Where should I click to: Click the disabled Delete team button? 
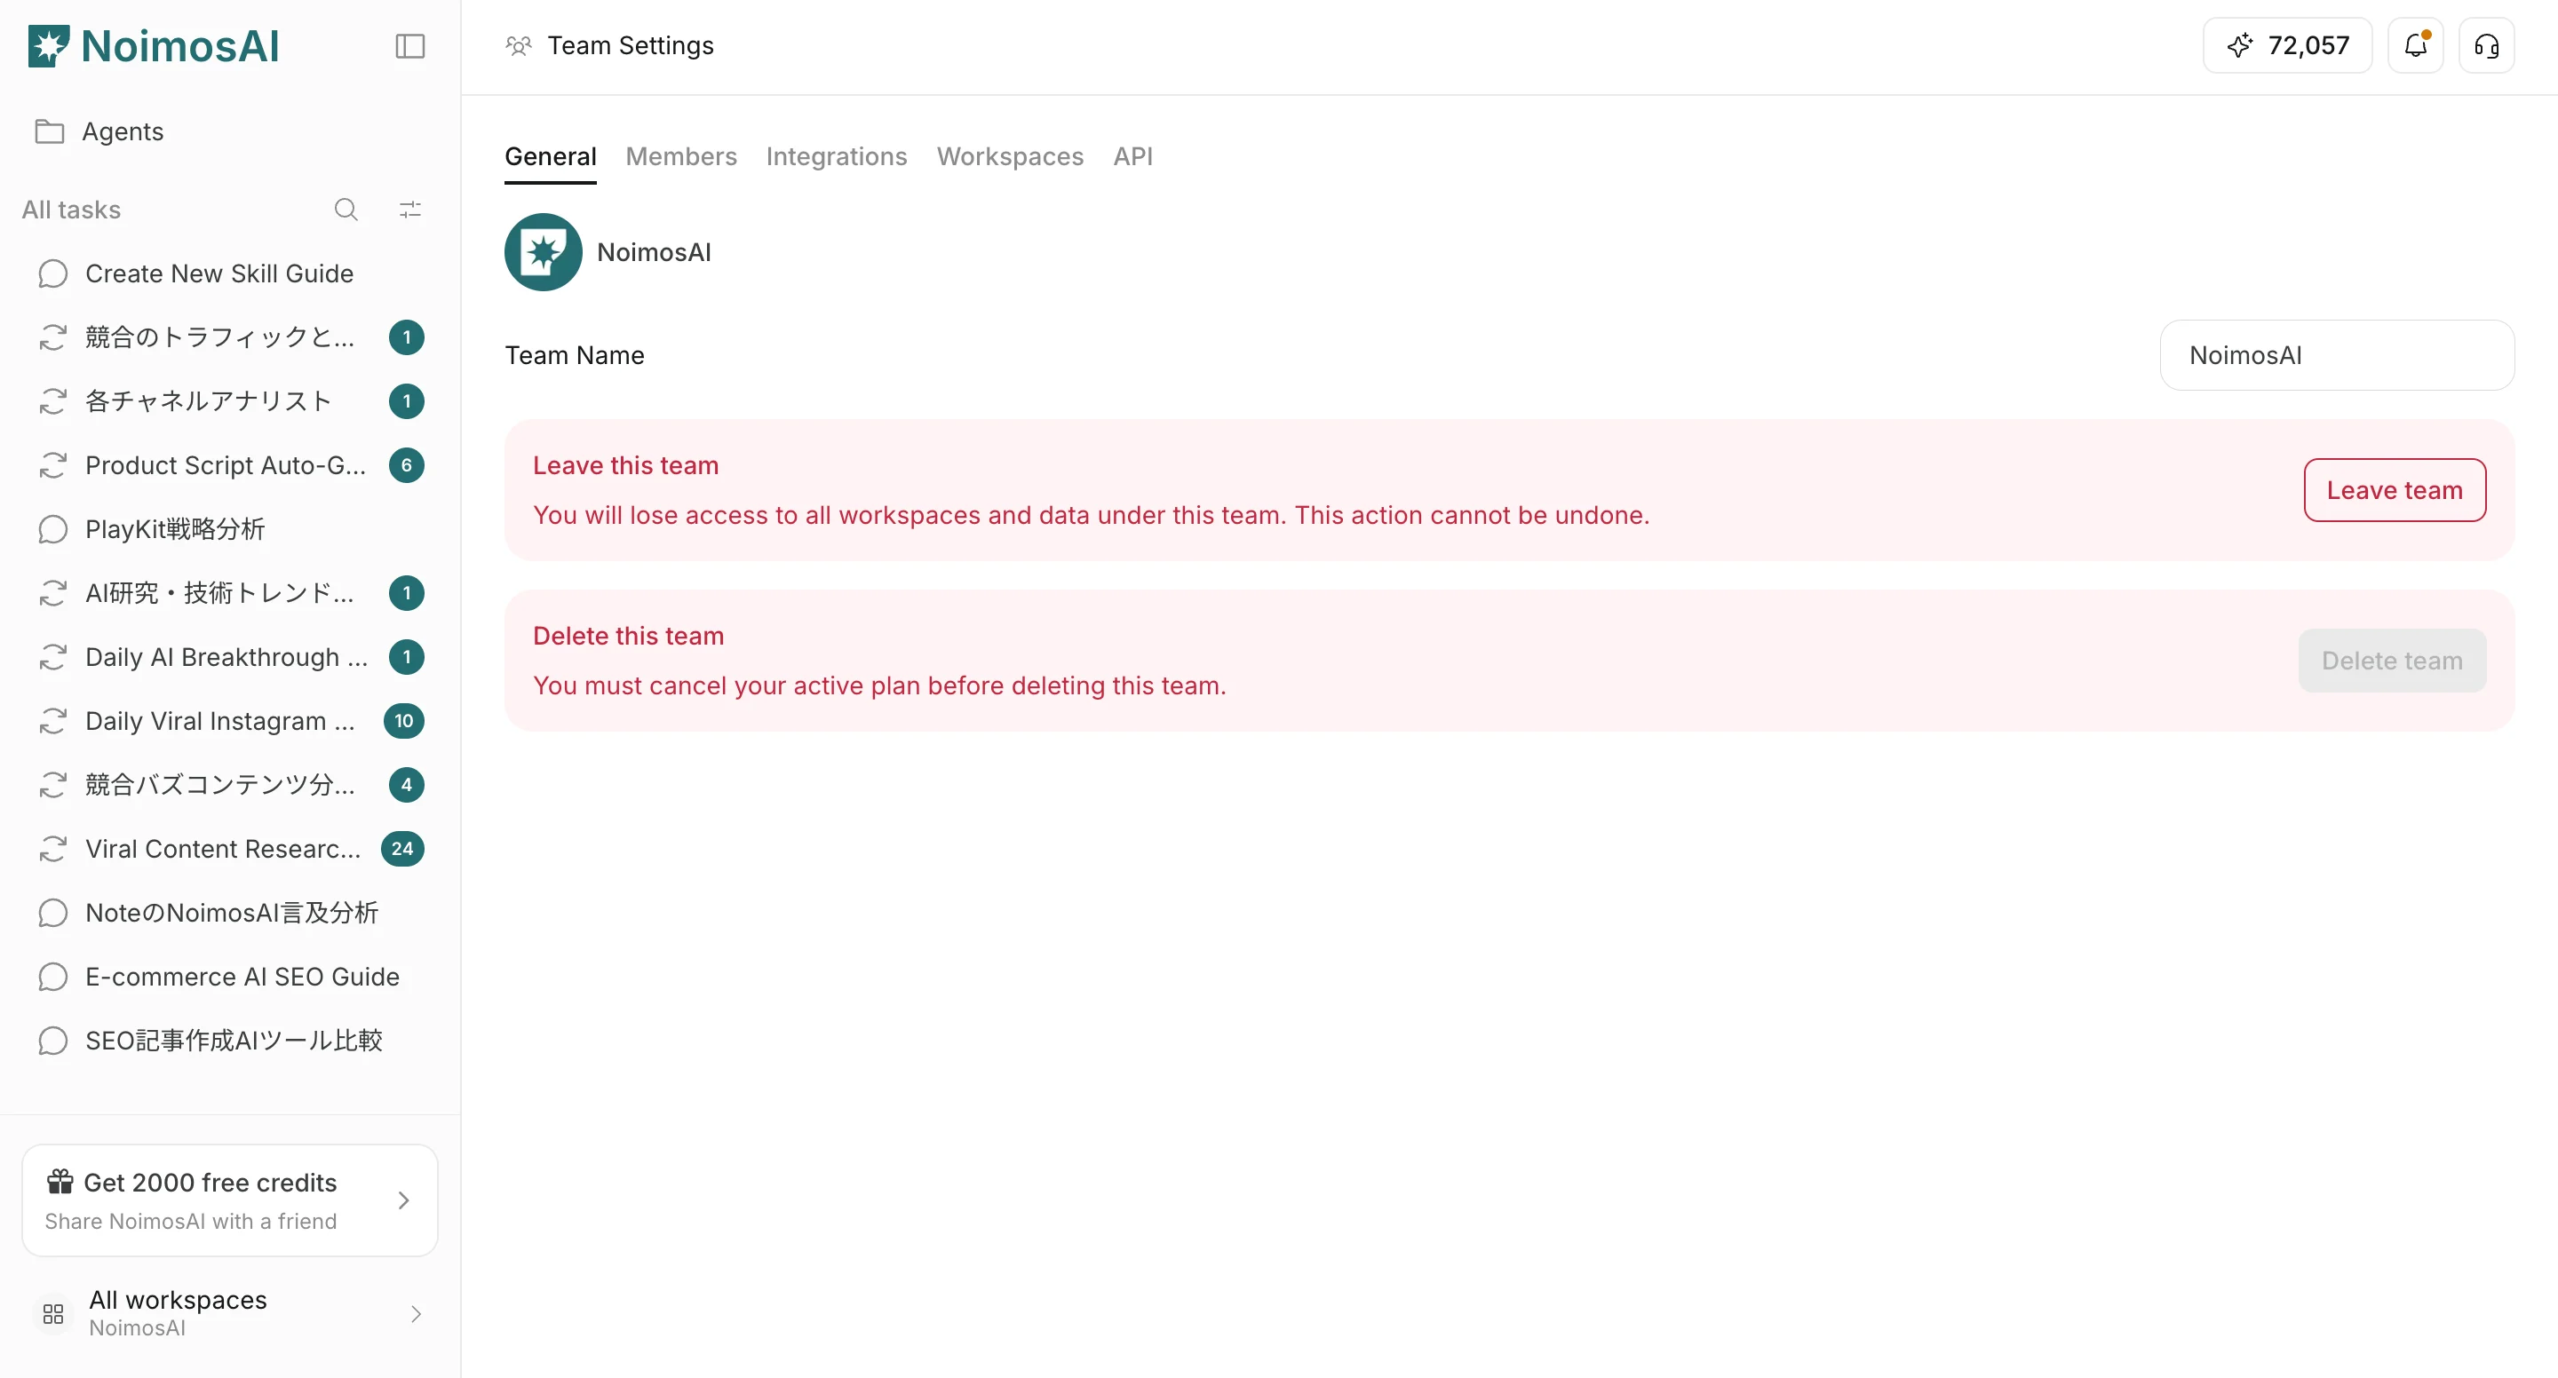click(2392, 661)
